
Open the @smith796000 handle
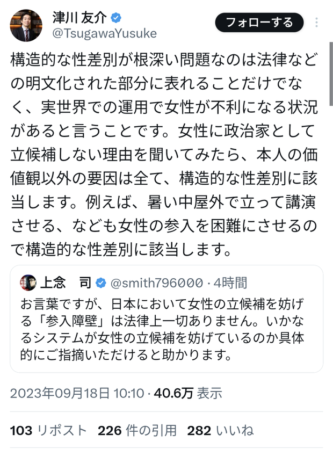click(x=156, y=283)
